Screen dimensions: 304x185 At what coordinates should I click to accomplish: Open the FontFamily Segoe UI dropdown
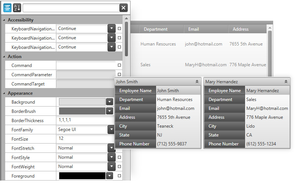click(x=110, y=129)
